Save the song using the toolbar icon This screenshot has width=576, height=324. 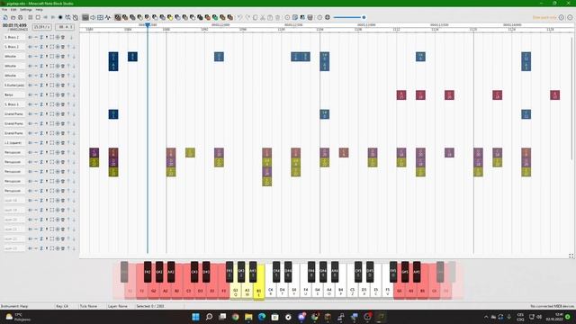pyautogui.click(x=20, y=17)
